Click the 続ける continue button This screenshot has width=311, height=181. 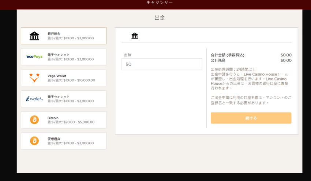tap(251, 118)
